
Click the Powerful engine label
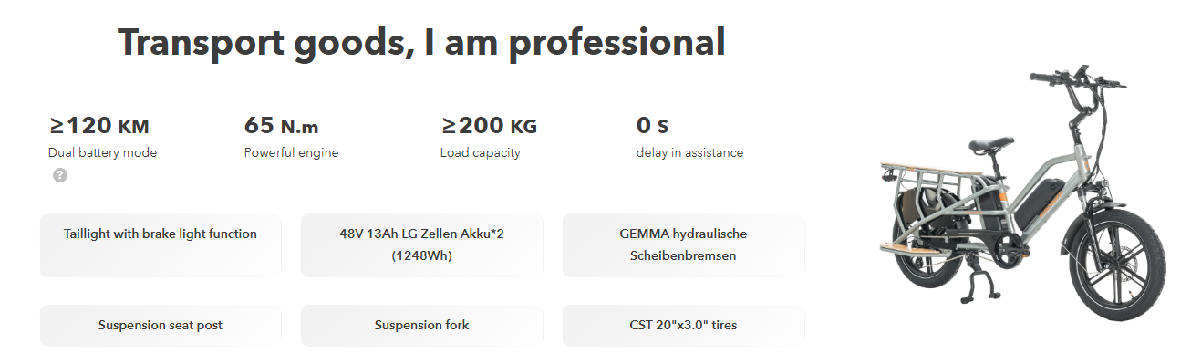291,152
